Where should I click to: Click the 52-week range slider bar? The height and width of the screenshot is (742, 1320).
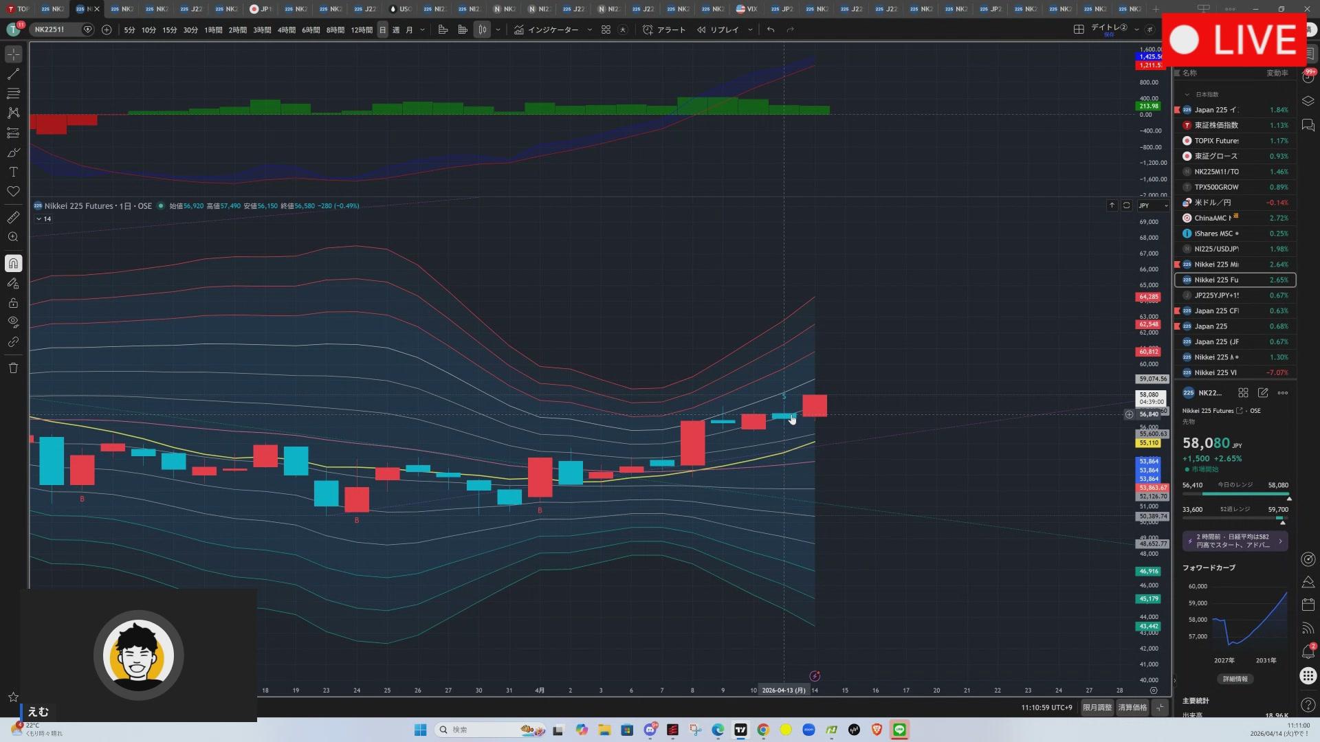[x=1235, y=519]
